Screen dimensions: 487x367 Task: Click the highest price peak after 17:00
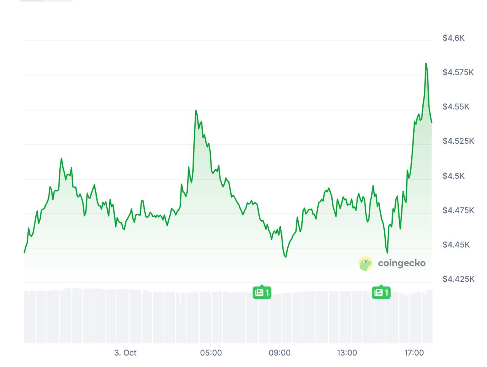pos(426,64)
